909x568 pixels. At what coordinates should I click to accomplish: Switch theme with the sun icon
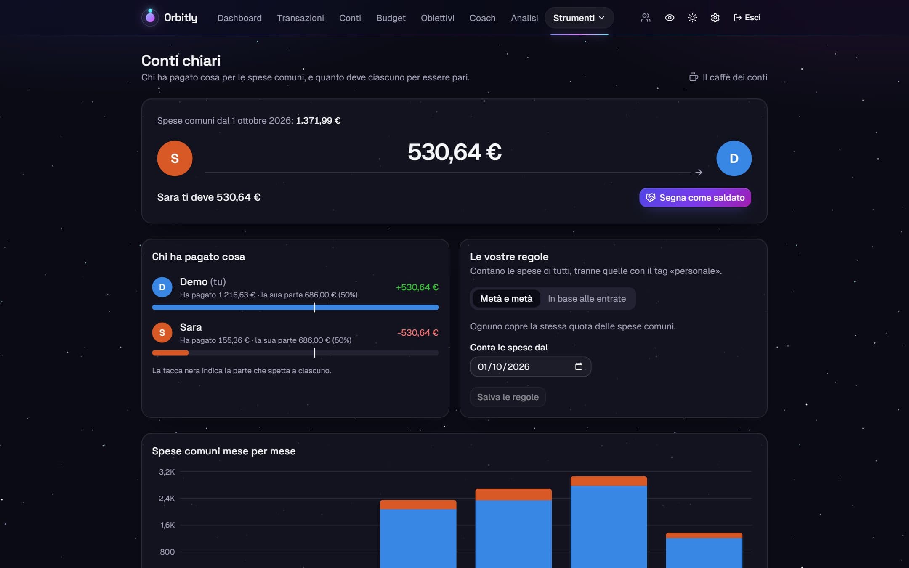(692, 18)
